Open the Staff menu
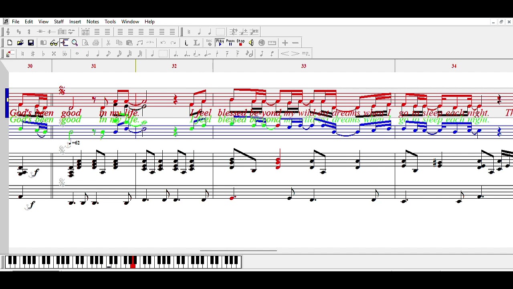Image resolution: width=513 pixels, height=289 pixels. coord(59,22)
